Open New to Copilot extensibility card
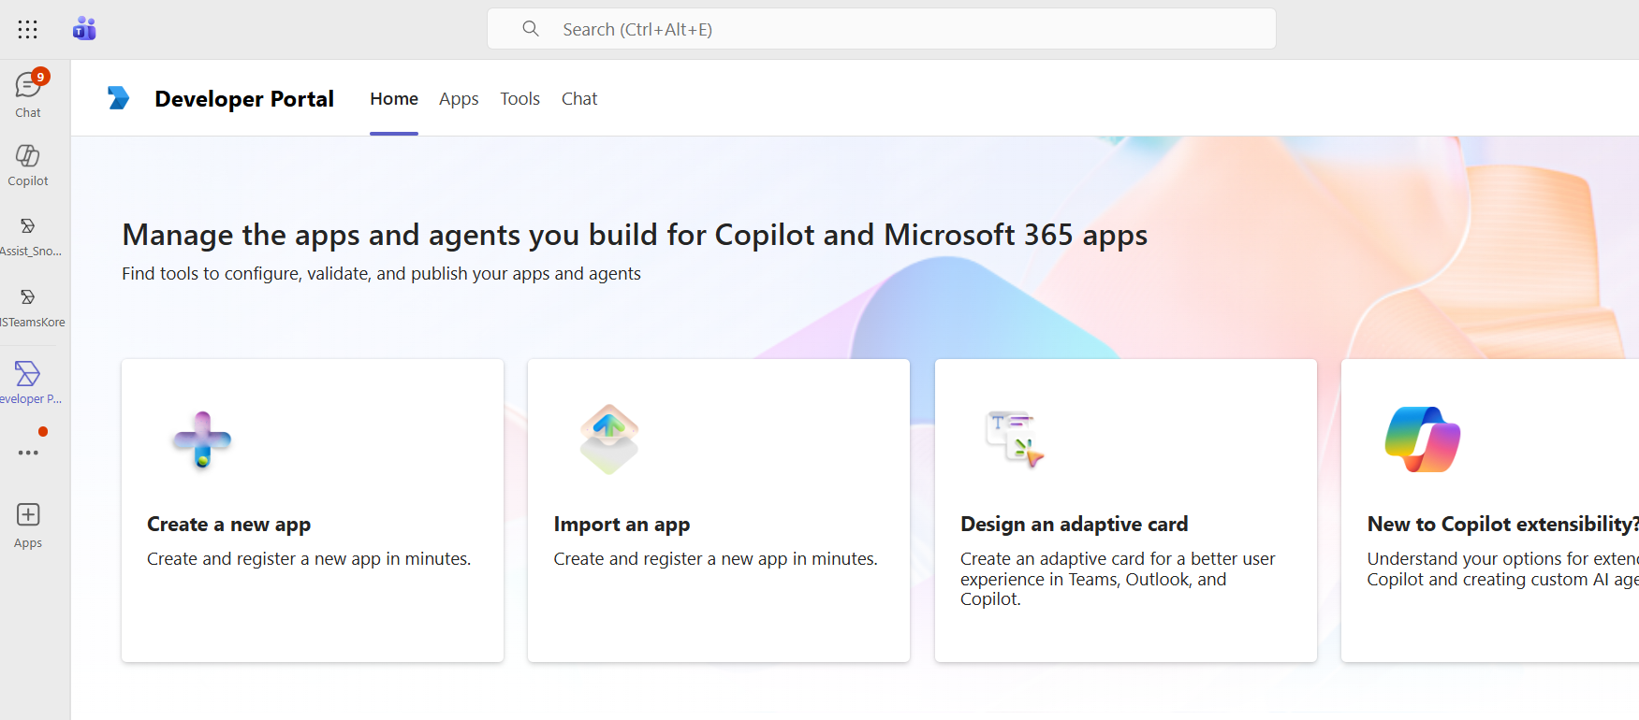The width and height of the screenshot is (1639, 720). 1490,511
